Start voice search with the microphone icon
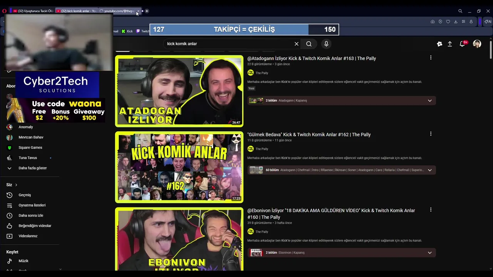The width and height of the screenshot is (493, 277). (326, 44)
